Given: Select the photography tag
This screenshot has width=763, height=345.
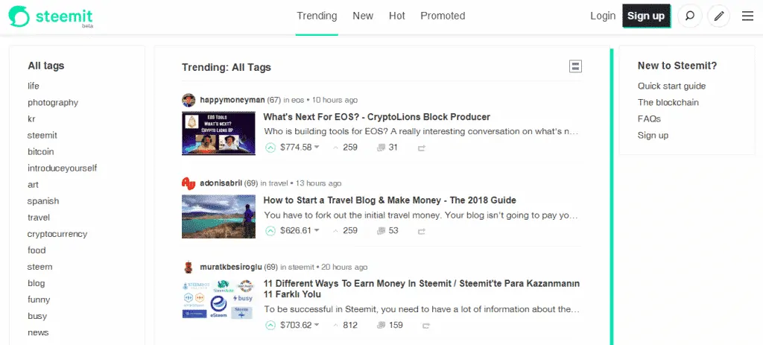Looking at the screenshot, I should 53,102.
